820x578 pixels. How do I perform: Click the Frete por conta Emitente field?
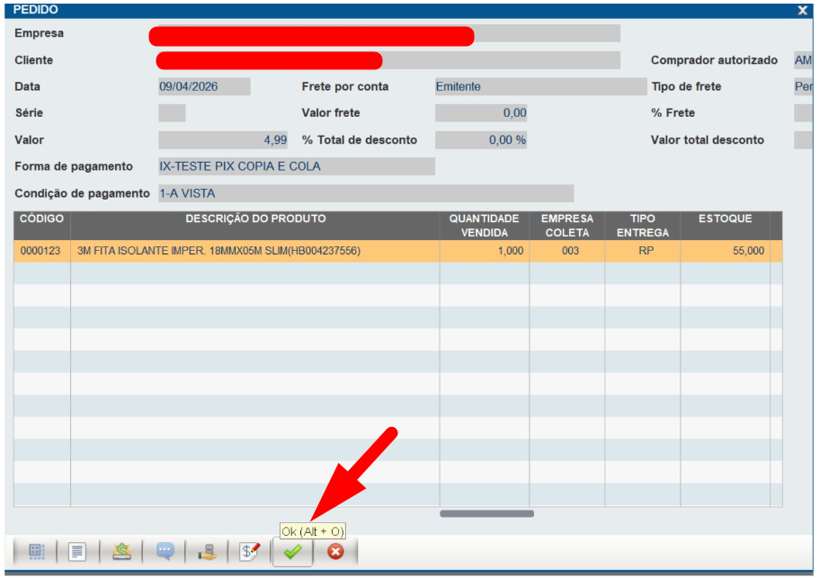[x=539, y=86]
